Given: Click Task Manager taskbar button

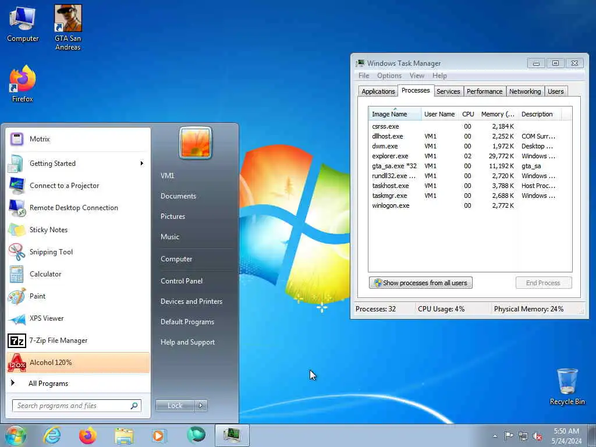Looking at the screenshot, I should pos(232,435).
